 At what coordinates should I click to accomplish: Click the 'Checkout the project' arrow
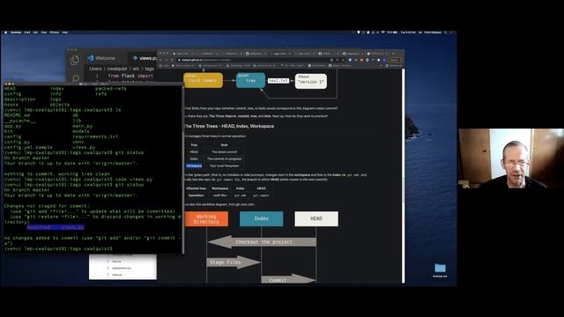coord(263,242)
